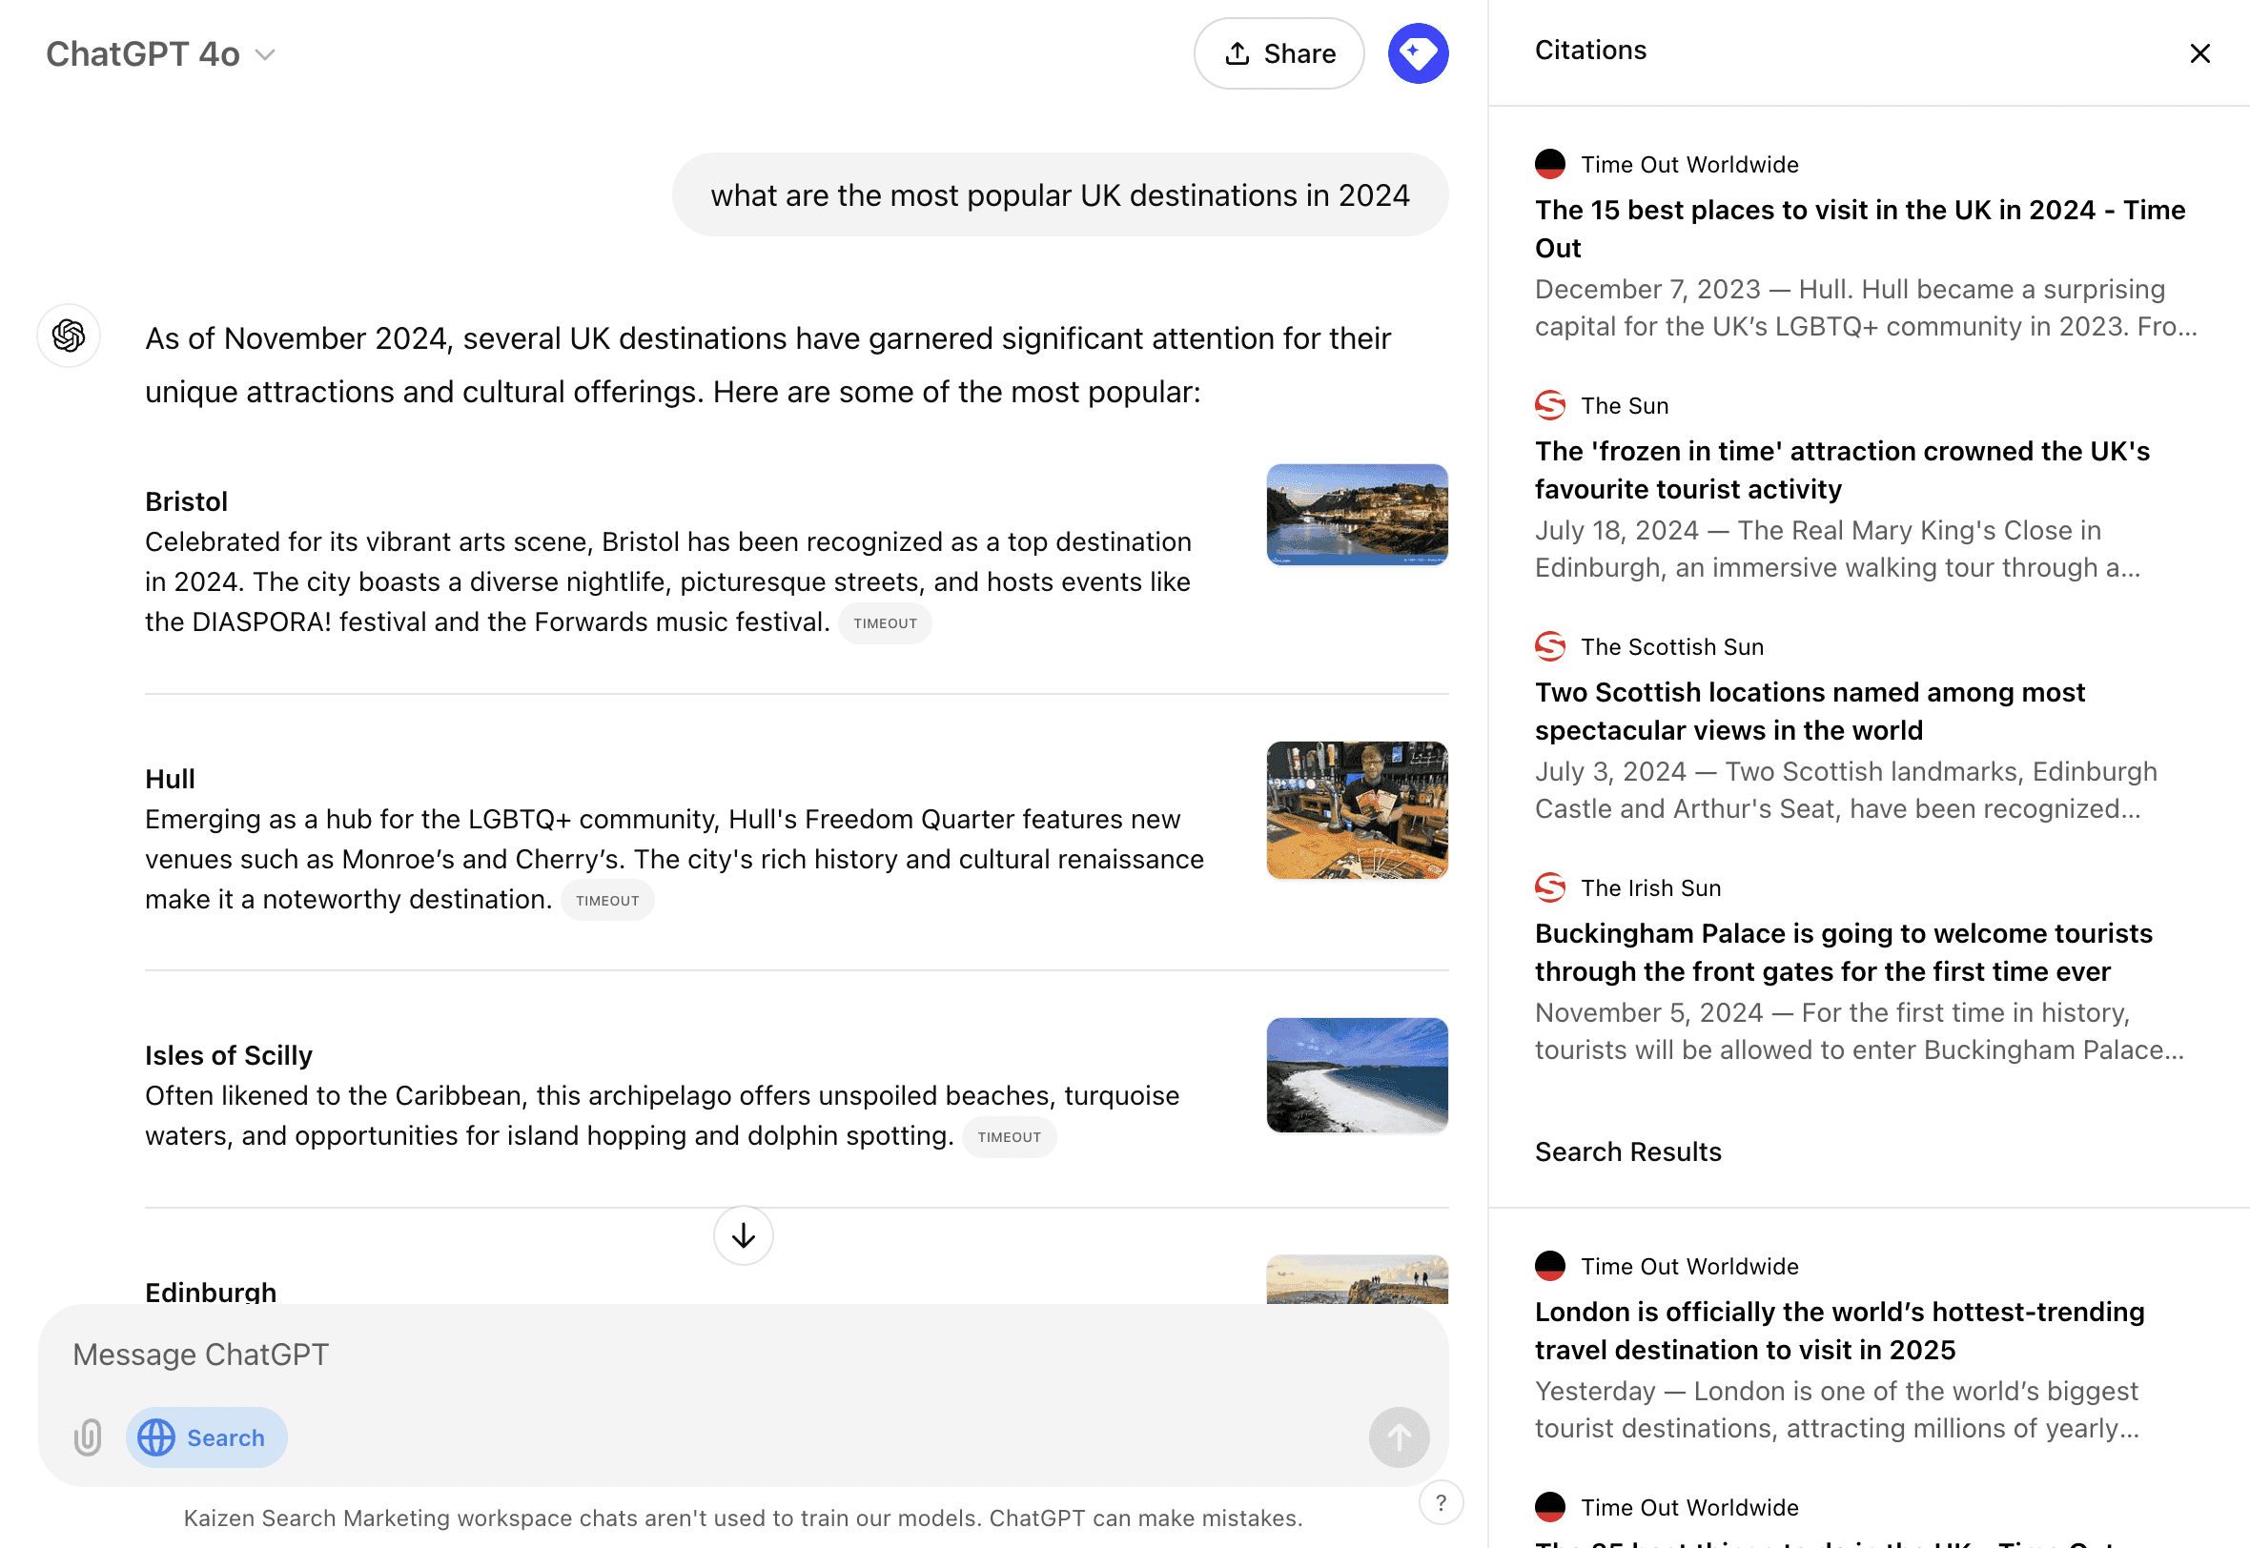
Task: Close the Citations panel
Action: pyautogui.click(x=2199, y=53)
